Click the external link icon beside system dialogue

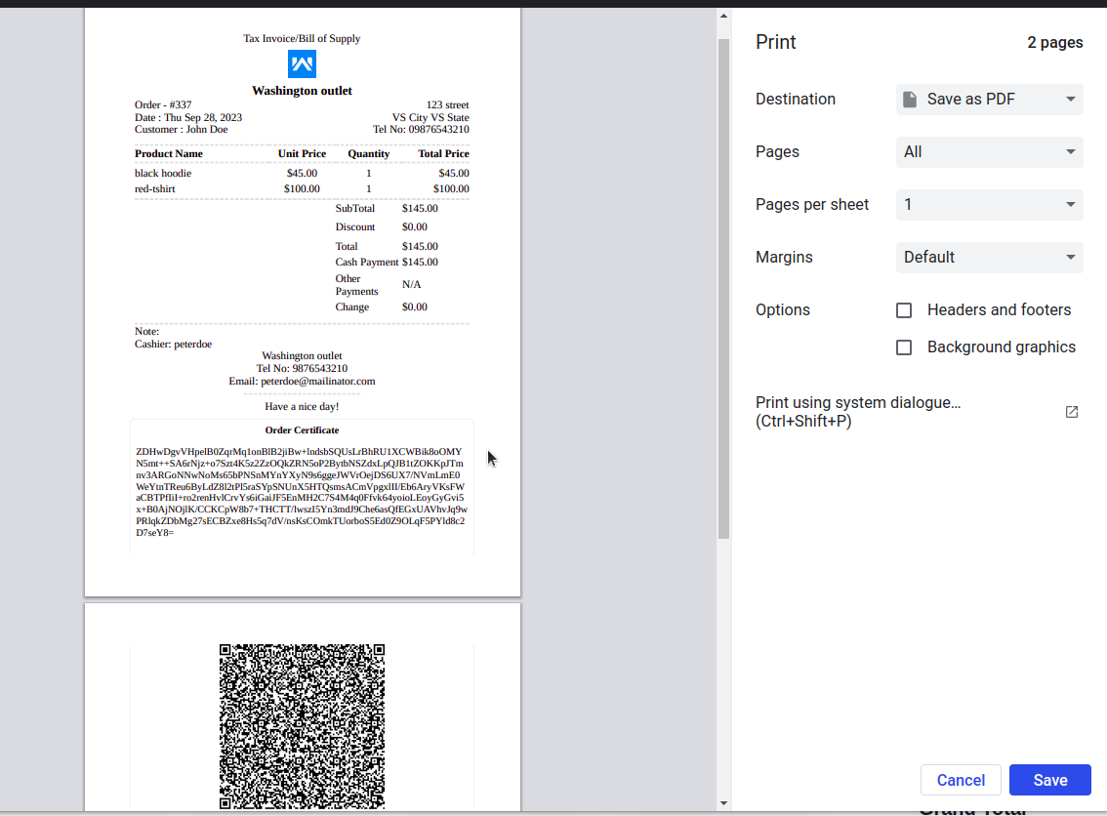click(1071, 412)
